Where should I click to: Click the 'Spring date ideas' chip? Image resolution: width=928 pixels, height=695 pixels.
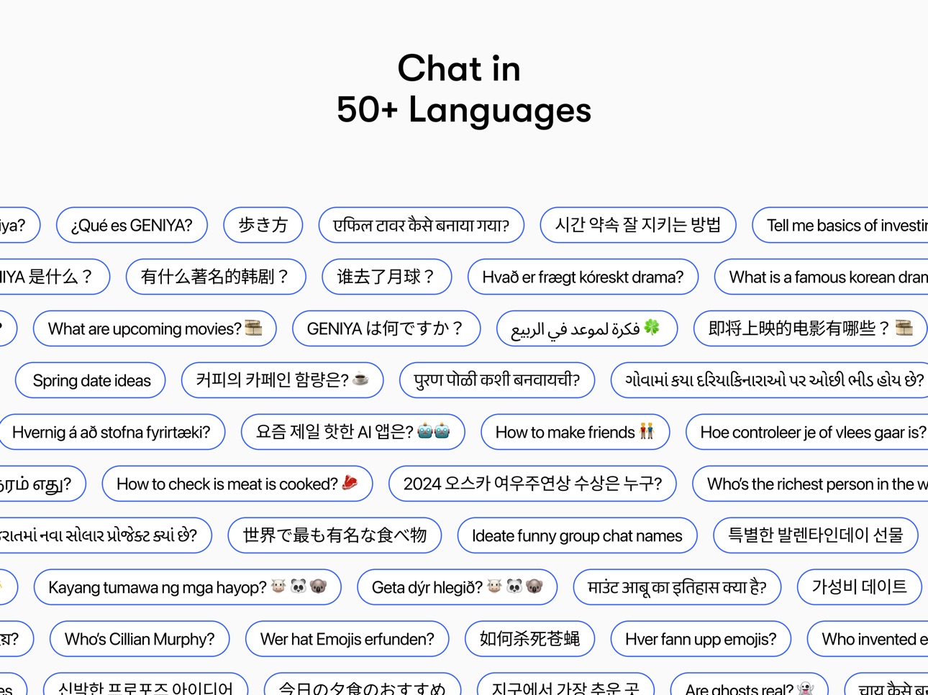pyautogui.click(x=91, y=380)
